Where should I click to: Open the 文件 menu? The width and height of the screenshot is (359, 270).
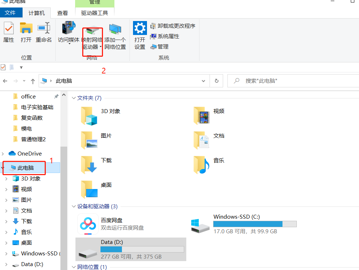coord(11,12)
